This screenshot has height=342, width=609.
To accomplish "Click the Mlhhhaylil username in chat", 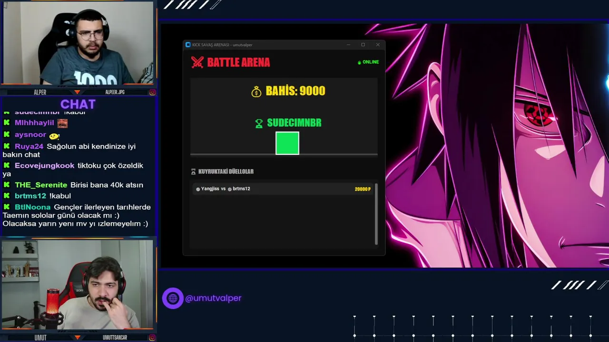I will pyautogui.click(x=34, y=123).
